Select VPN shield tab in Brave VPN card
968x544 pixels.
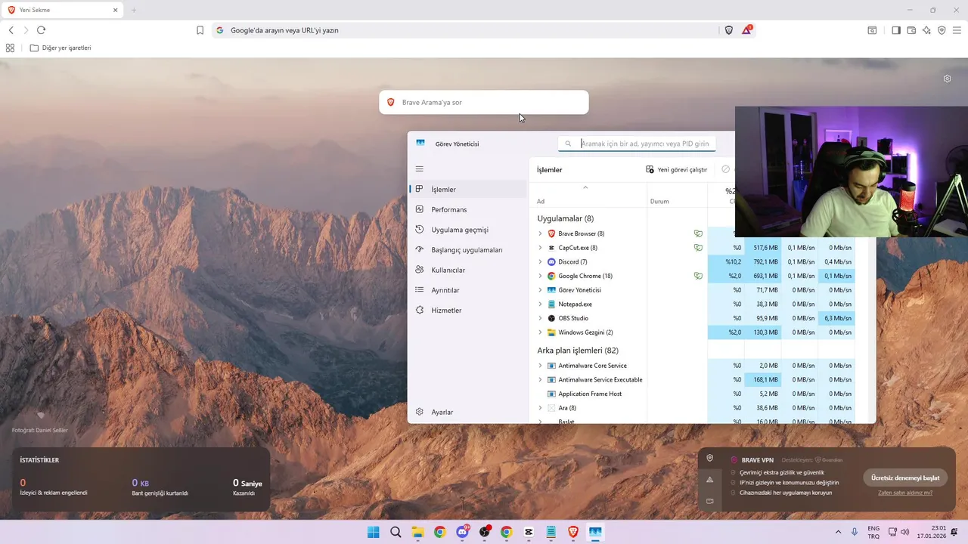[709, 458]
